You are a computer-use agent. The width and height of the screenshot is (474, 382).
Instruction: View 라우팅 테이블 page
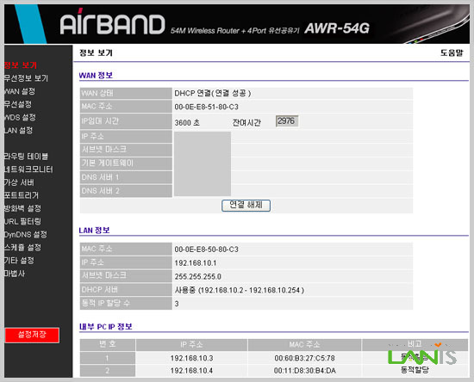pos(26,157)
